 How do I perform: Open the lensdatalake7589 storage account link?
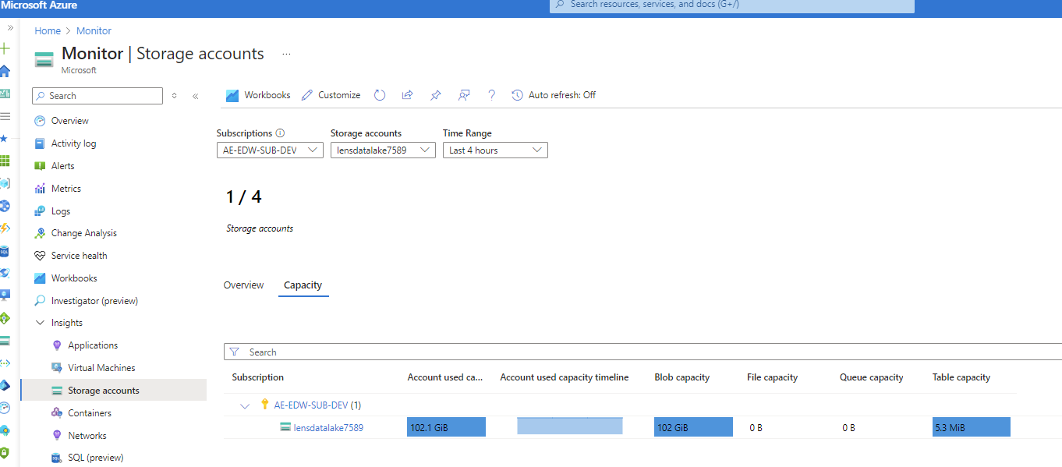click(328, 427)
